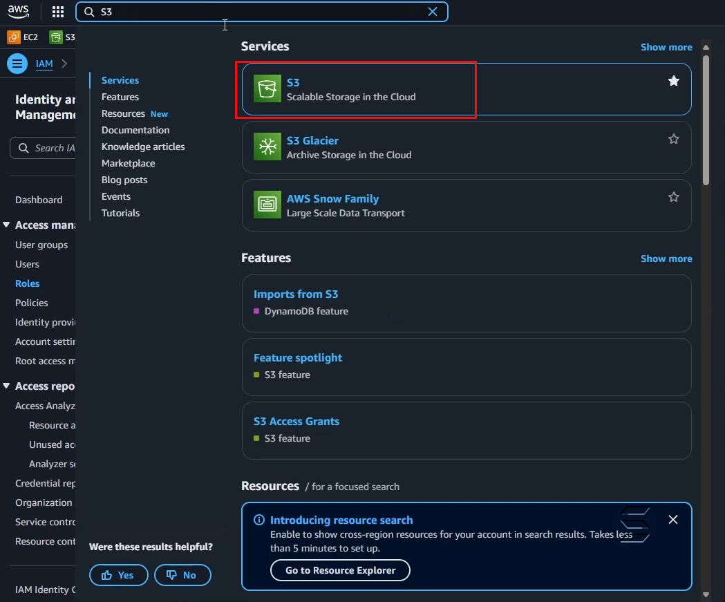
Task: Click the magnifier icon in the search bar
Action: click(89, 12)
